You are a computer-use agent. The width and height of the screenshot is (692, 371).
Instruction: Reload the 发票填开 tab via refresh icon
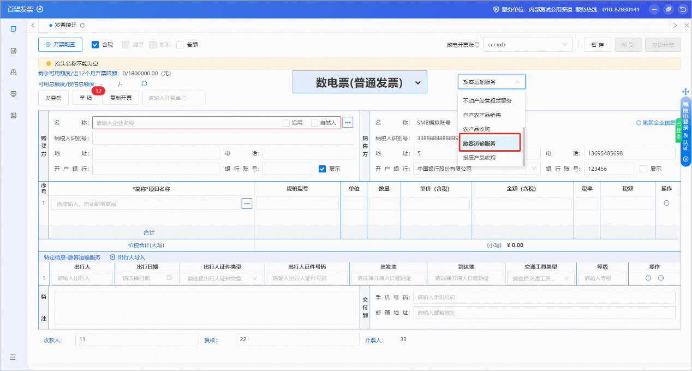(x=82, y=26)
